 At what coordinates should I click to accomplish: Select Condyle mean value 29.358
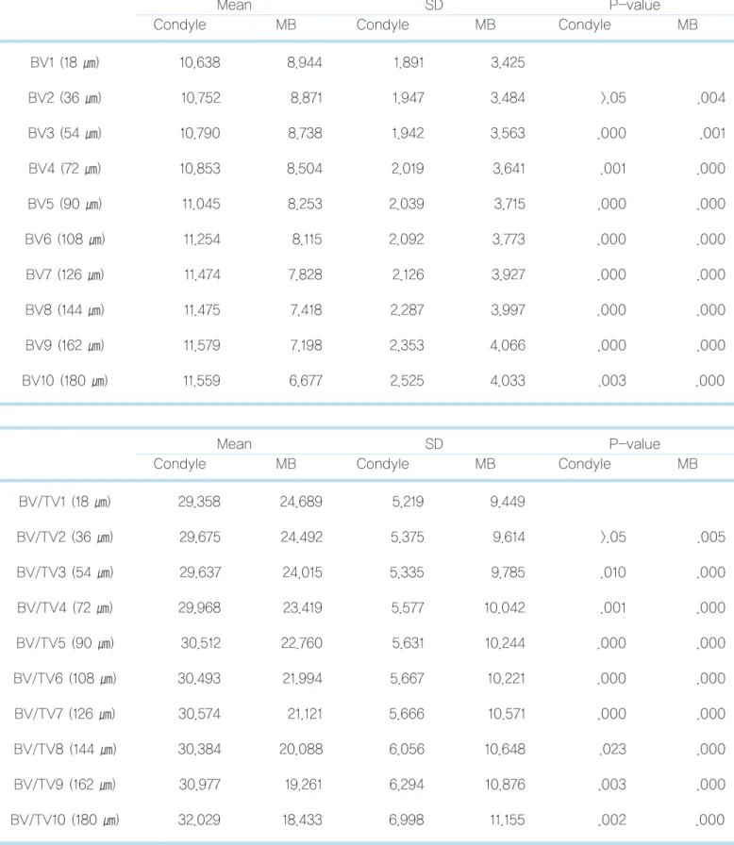[x=199, y=502]
